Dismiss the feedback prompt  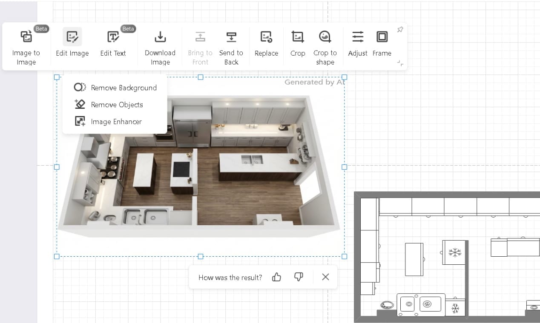(x=325, y=277)
